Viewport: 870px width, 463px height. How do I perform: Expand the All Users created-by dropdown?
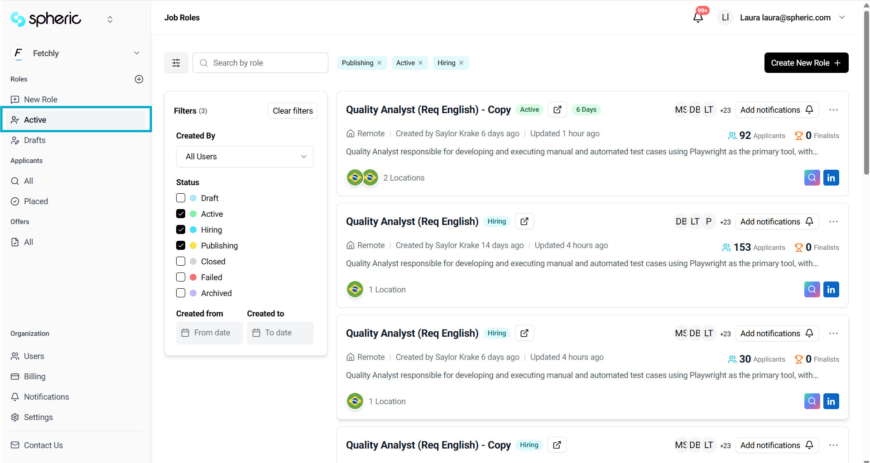pos(245,157)
